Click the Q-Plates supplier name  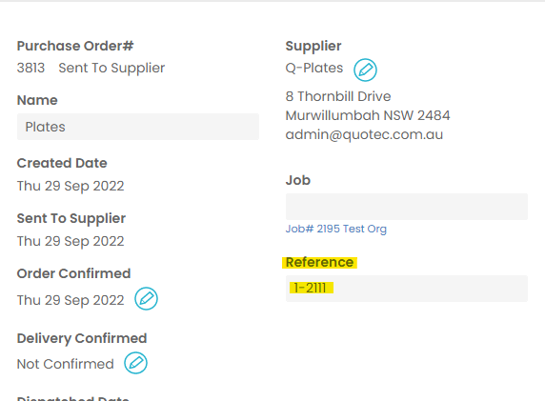click(x=314, y=69)
